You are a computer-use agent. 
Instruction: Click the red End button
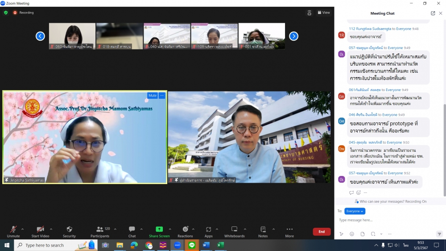pyautogui.click(x=322, y=231)
